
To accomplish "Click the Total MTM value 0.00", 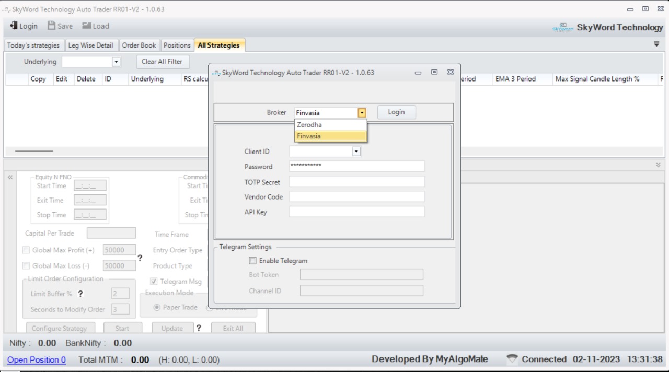I will 140,360.
